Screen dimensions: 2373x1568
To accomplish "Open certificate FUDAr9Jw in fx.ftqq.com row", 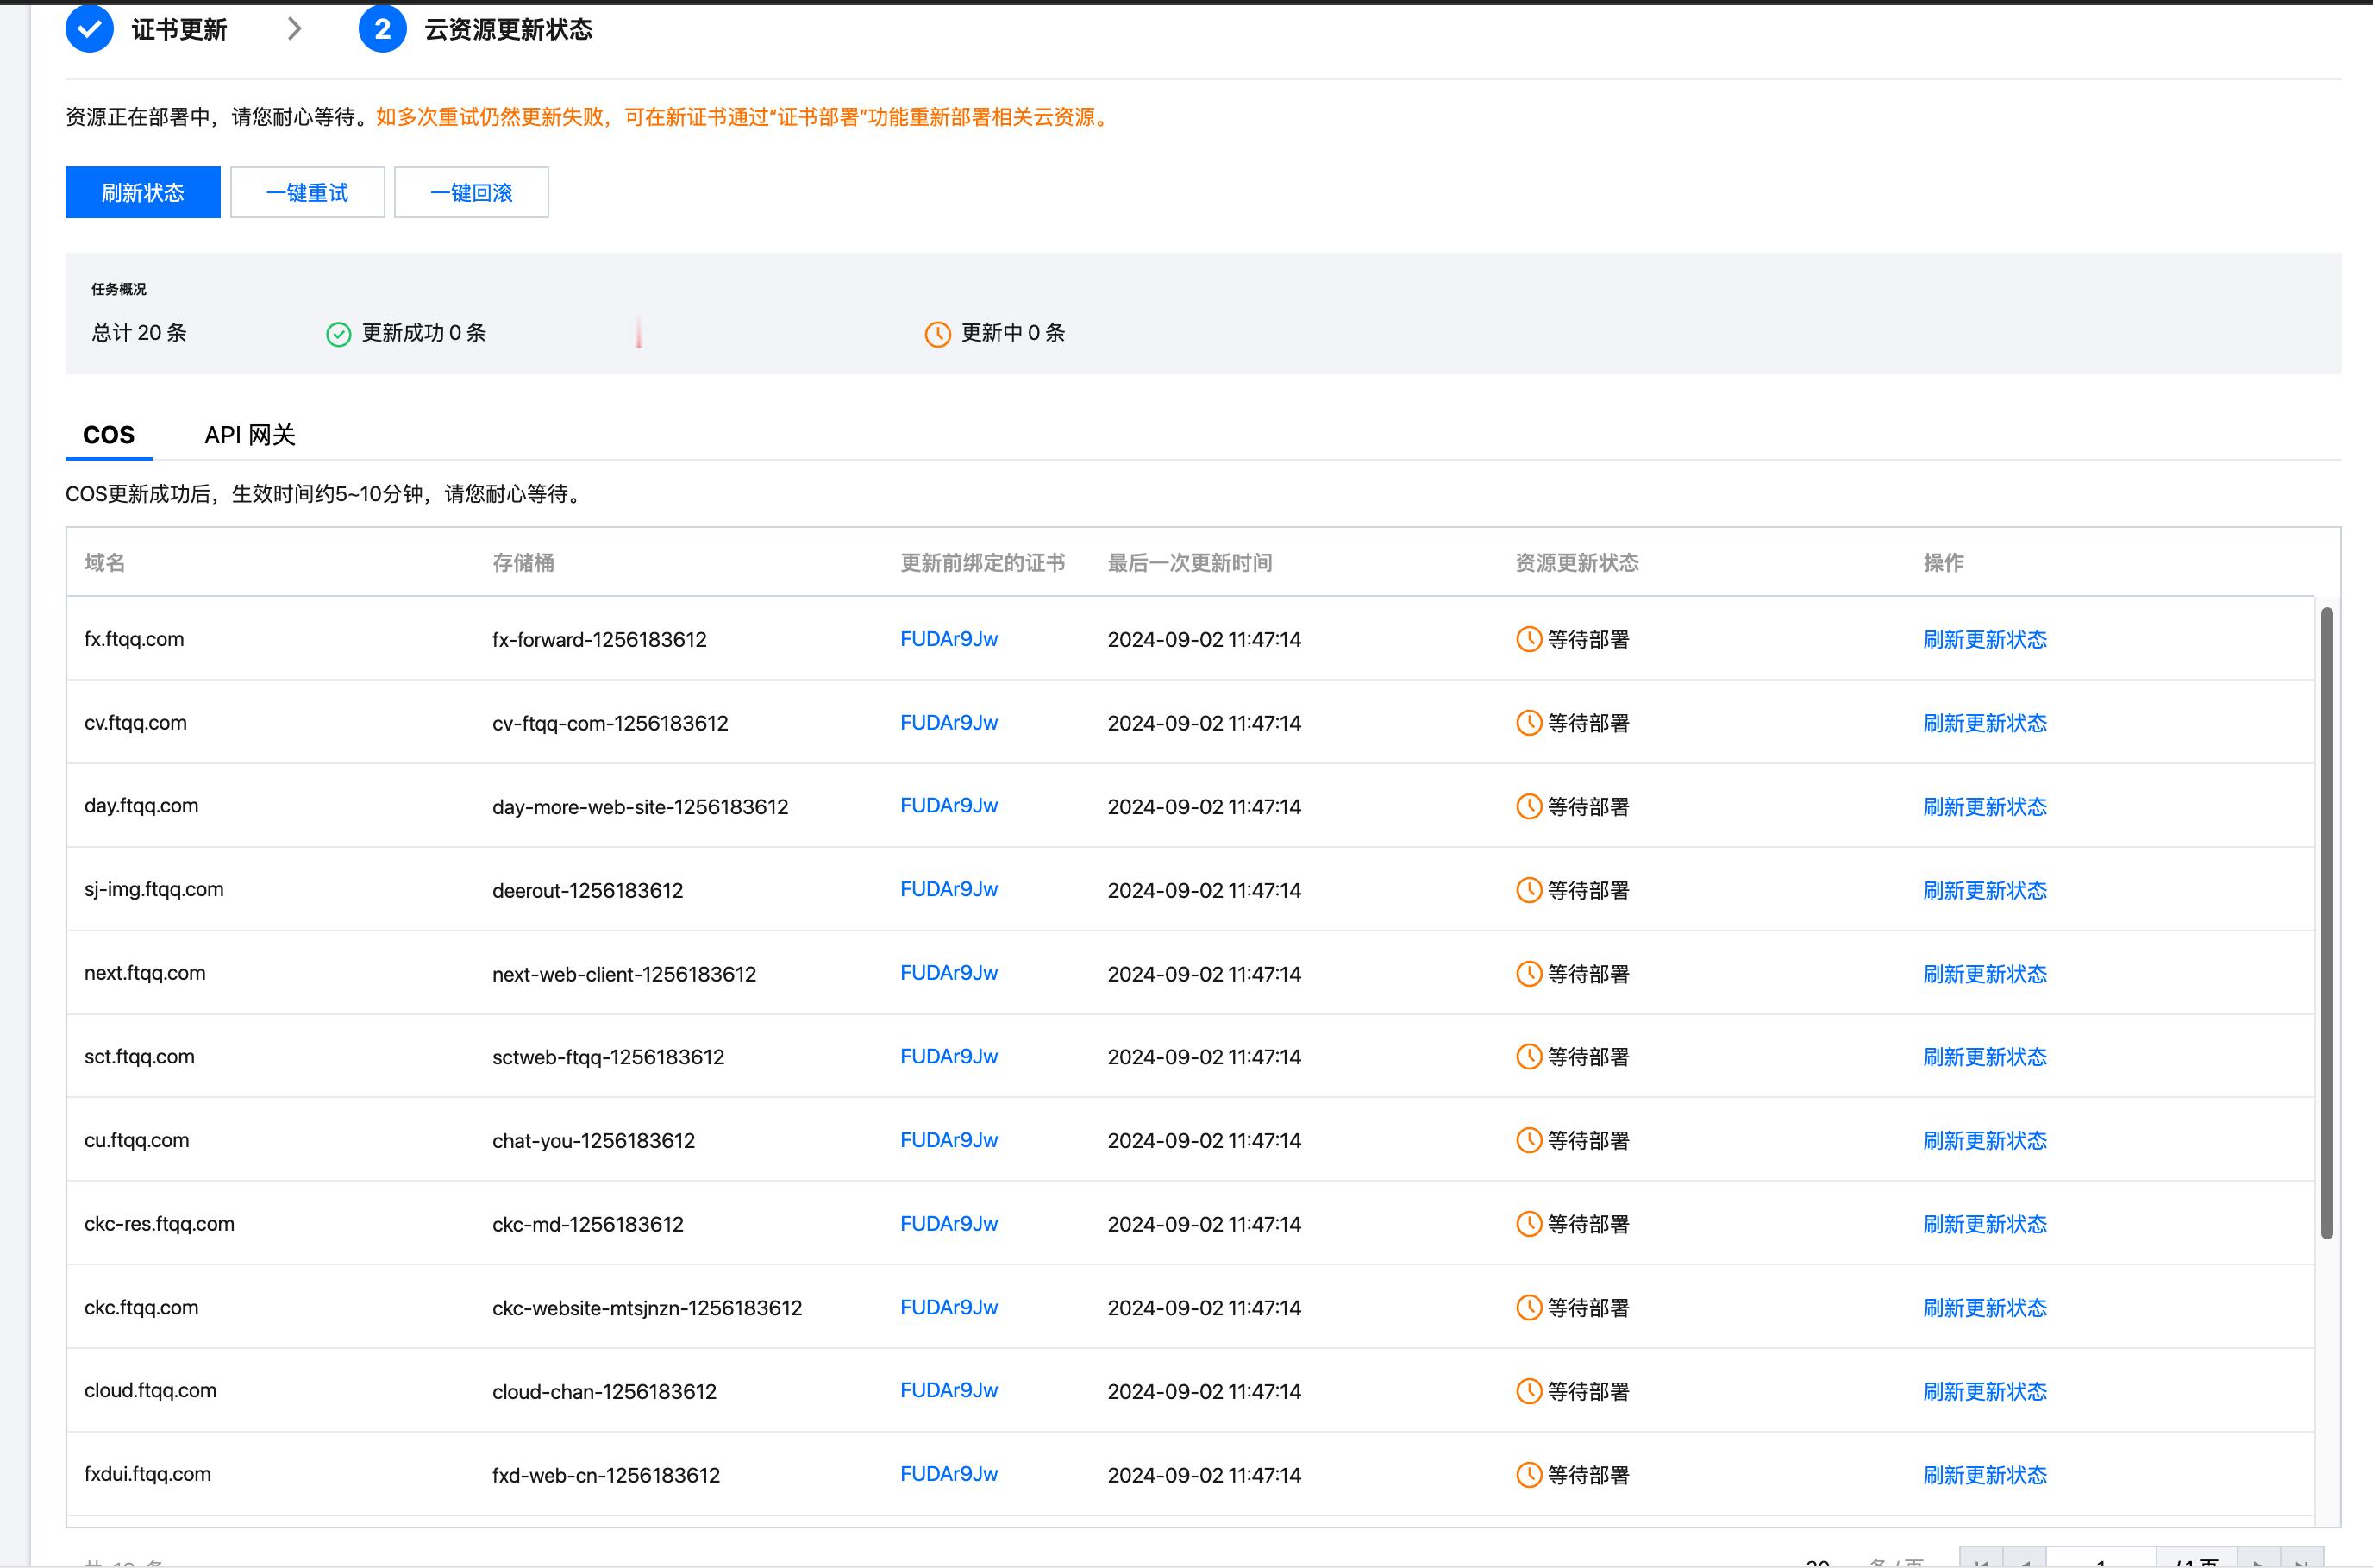I will click(x=949, y=639).
